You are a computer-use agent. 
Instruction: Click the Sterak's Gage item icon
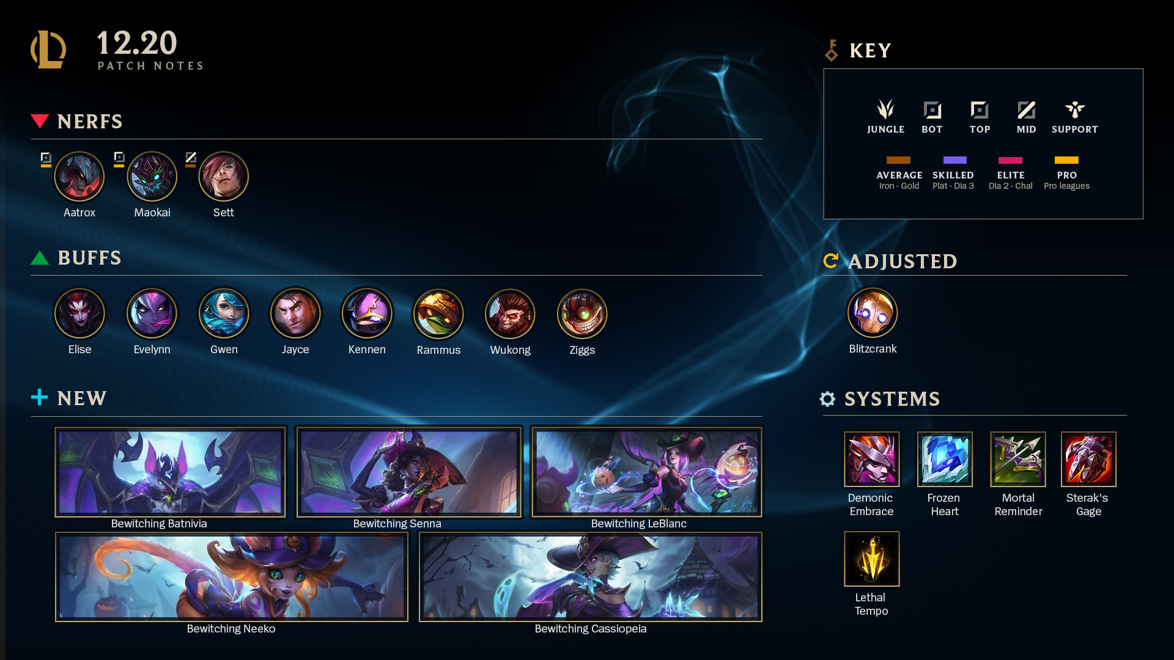(1088, 459)
